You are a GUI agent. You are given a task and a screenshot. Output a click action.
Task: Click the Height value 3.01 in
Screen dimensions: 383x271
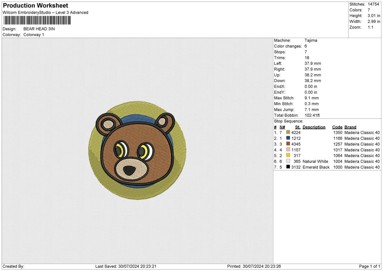coord(374,16)
